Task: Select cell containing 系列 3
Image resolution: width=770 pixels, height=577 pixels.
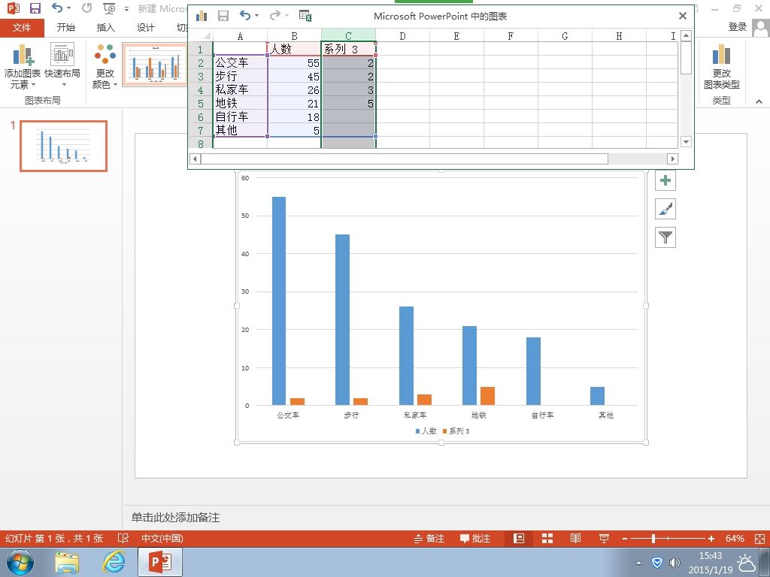Action: point(348,49)
